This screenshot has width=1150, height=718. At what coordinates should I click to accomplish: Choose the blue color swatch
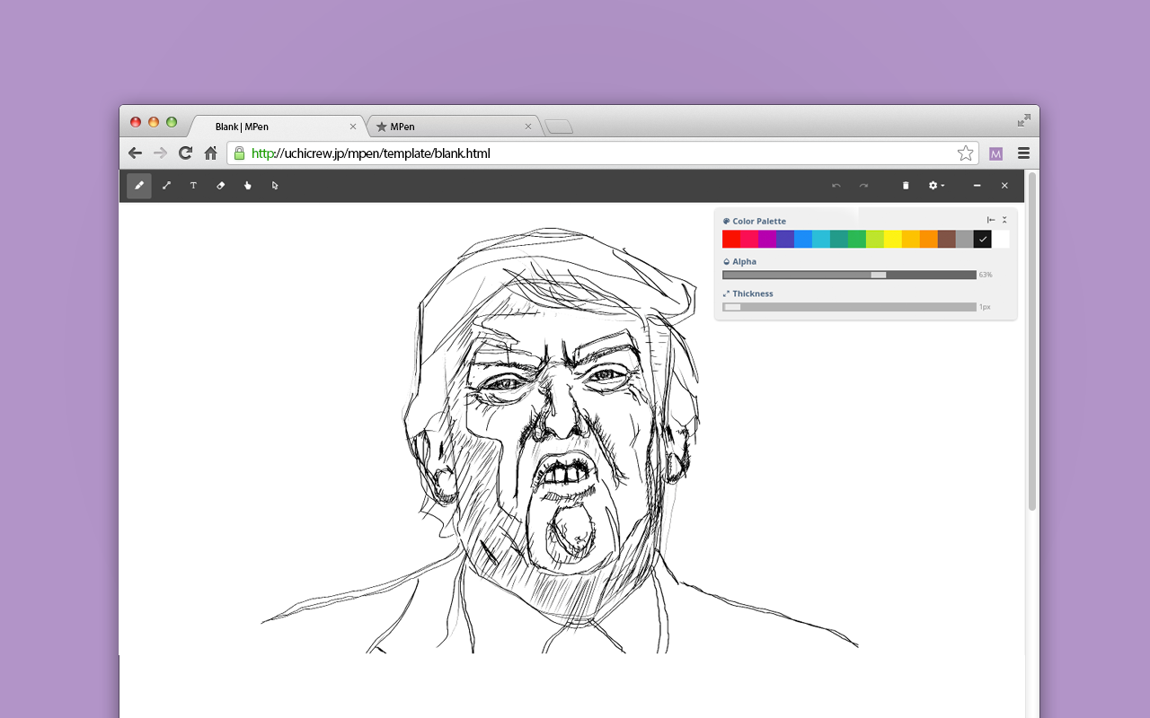[x=803, y=239]
